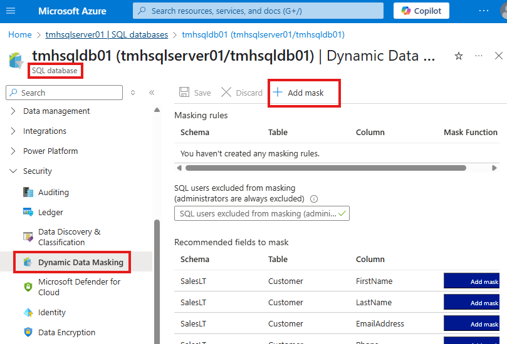The image size is (507, 344).
Task: Click the FirstName cell in recommended fields
Action: coord(374,281)
